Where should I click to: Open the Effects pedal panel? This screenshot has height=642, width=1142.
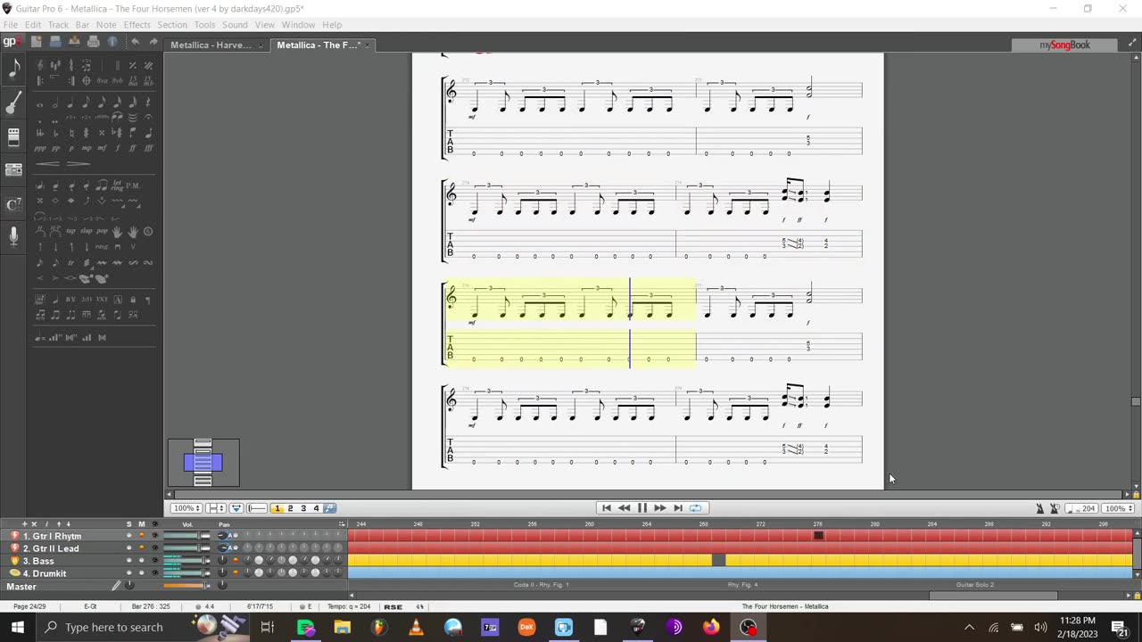click(x=13, y=137)
